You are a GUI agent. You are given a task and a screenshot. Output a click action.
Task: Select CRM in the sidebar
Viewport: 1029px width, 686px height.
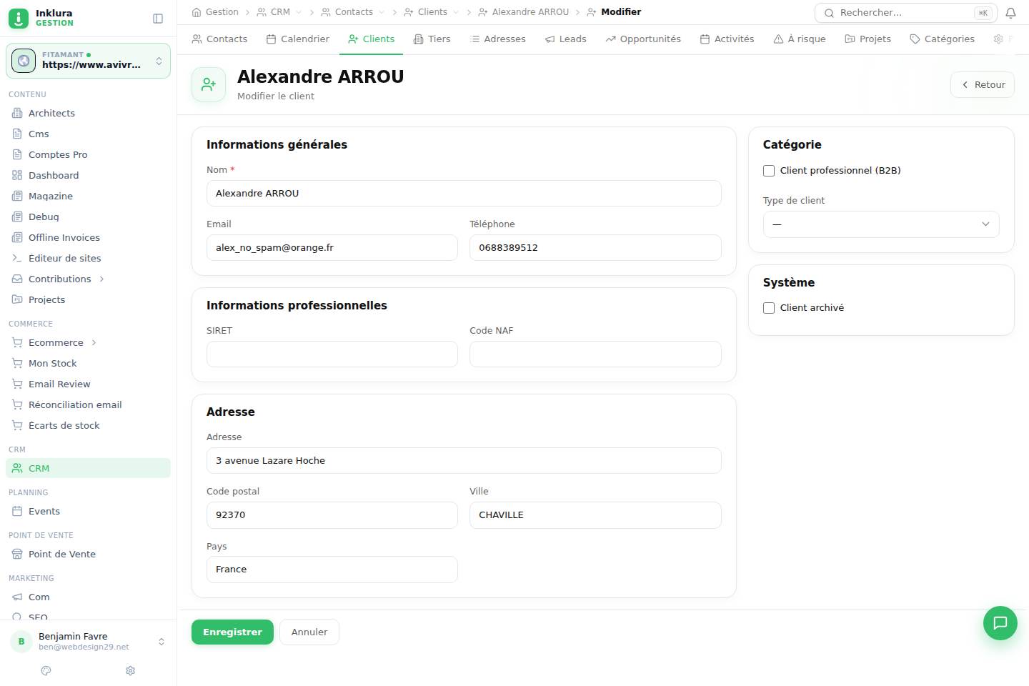(88, 468)
